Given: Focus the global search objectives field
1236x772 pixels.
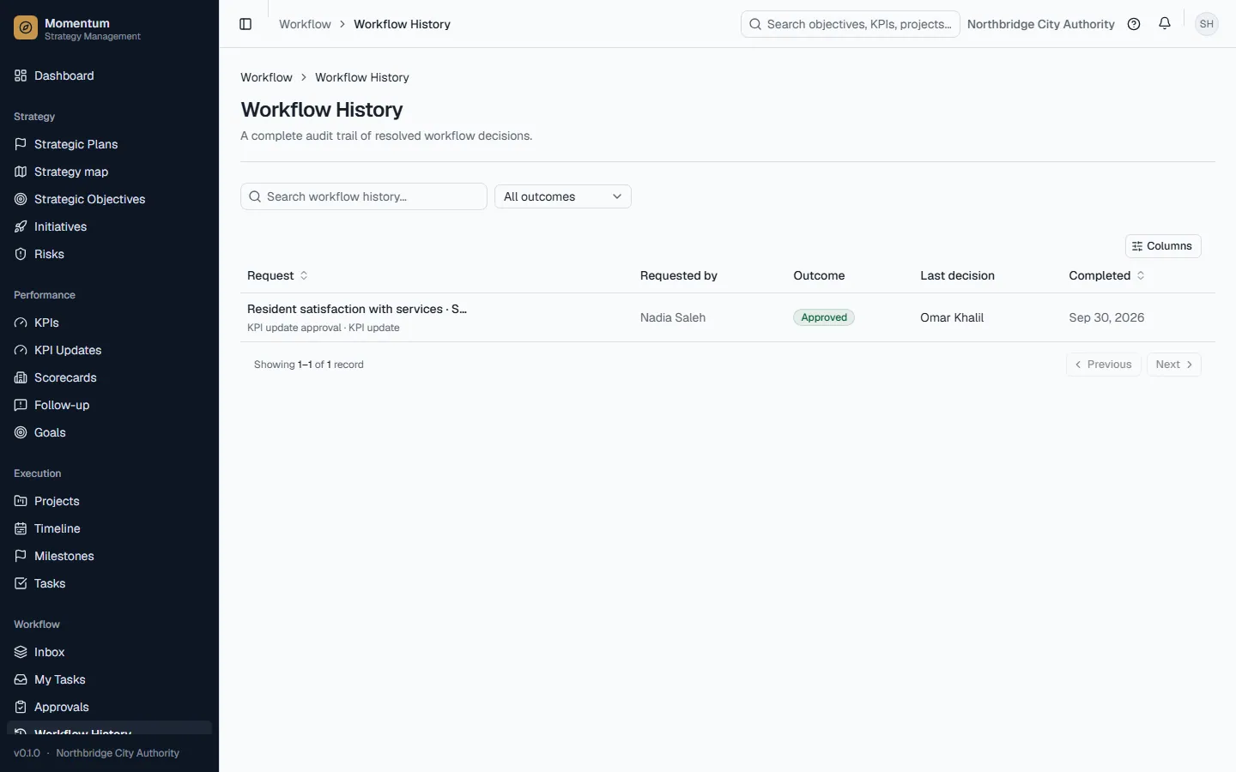Looking at the screenshot, I should click(x=851, y=24).
